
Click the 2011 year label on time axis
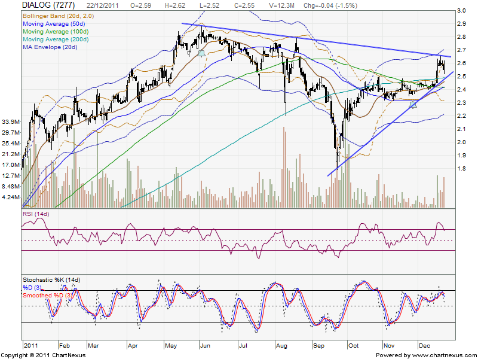(x=31, y=346)
